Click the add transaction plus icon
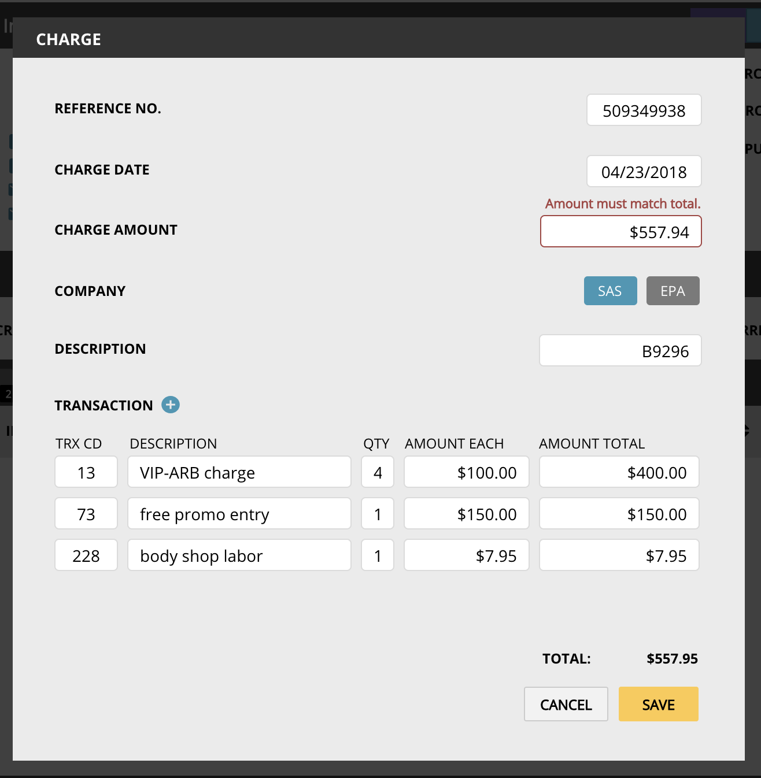The image size is (761, 778). 171,405
